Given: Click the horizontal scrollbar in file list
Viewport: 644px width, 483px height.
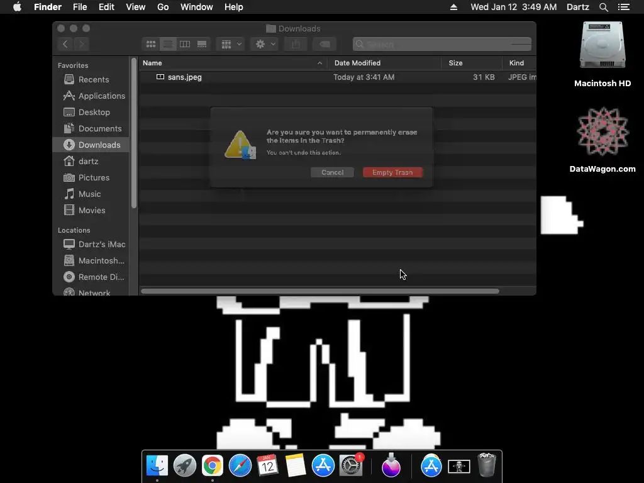Looking at the screenshot, I should 320,291.
